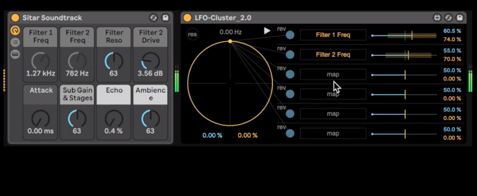This screenshot has width=477, height=196.
Task: Click the 70.0 % value
Action: click(452, 59)
